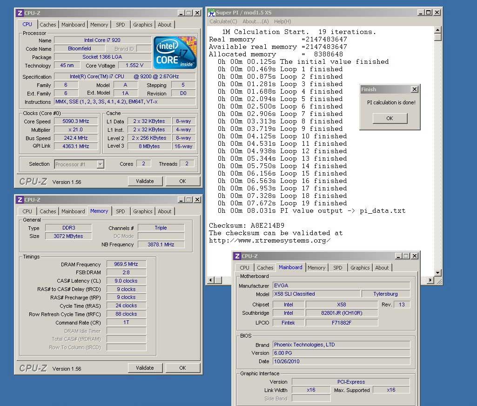Click the PCI-Express version field
Screen dimensions: 477x406
click(x=351, y=382)
